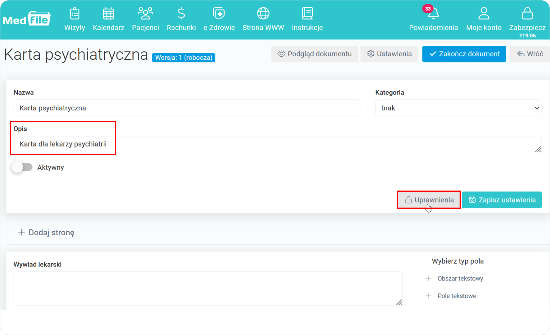This screenshot has height=335, width=550.
Task: Open Wizyty clipboard icon
Action: point(75,14)
